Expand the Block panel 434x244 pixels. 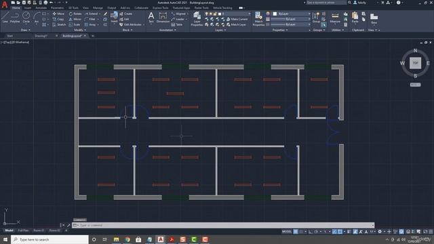[127, 30]
